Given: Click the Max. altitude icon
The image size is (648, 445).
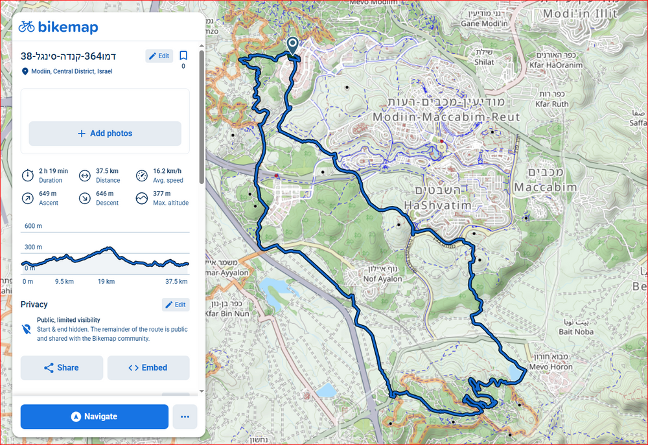Looking at the screenshot, I should [142, 198].
